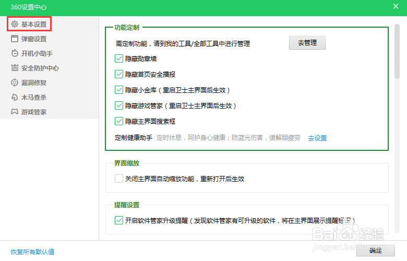The image size is (407, 261).
Task: Go to 安全防护中心 settings
Action: (40, 68)
